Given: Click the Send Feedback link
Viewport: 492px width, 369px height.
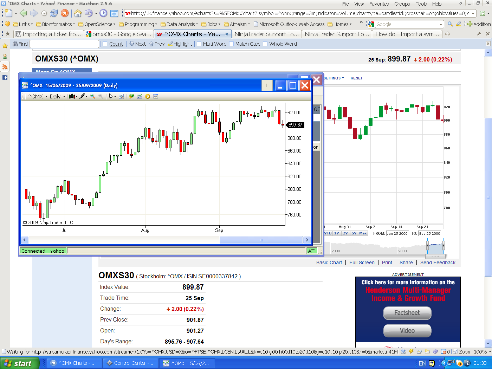Looking at the screenshot, I should click(438, 263).
